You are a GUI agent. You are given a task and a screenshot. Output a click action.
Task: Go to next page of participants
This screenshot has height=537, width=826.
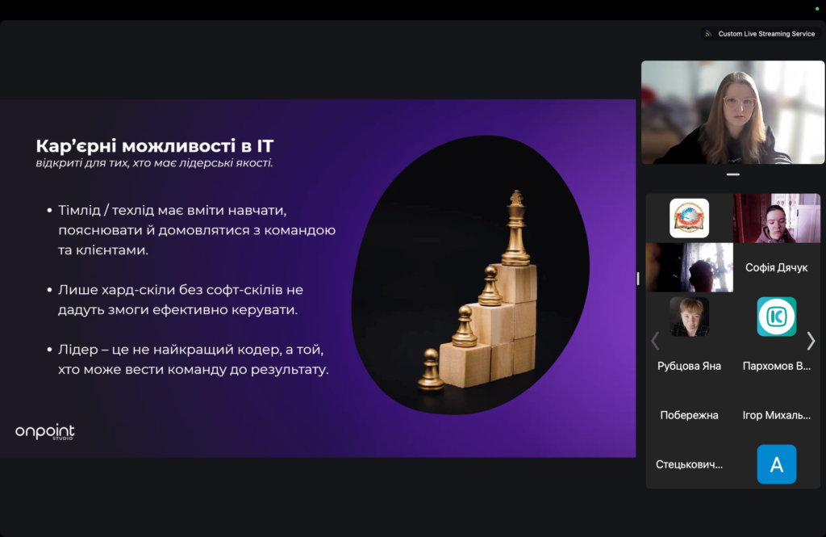pyautogui.click(x=811, y=341)
